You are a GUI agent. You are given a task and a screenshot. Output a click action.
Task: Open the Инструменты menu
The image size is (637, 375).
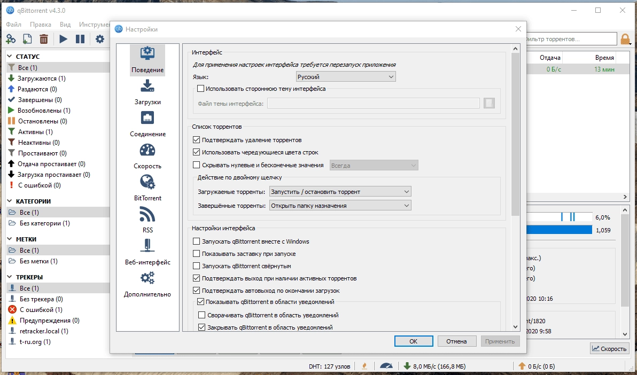click(94, 25)
